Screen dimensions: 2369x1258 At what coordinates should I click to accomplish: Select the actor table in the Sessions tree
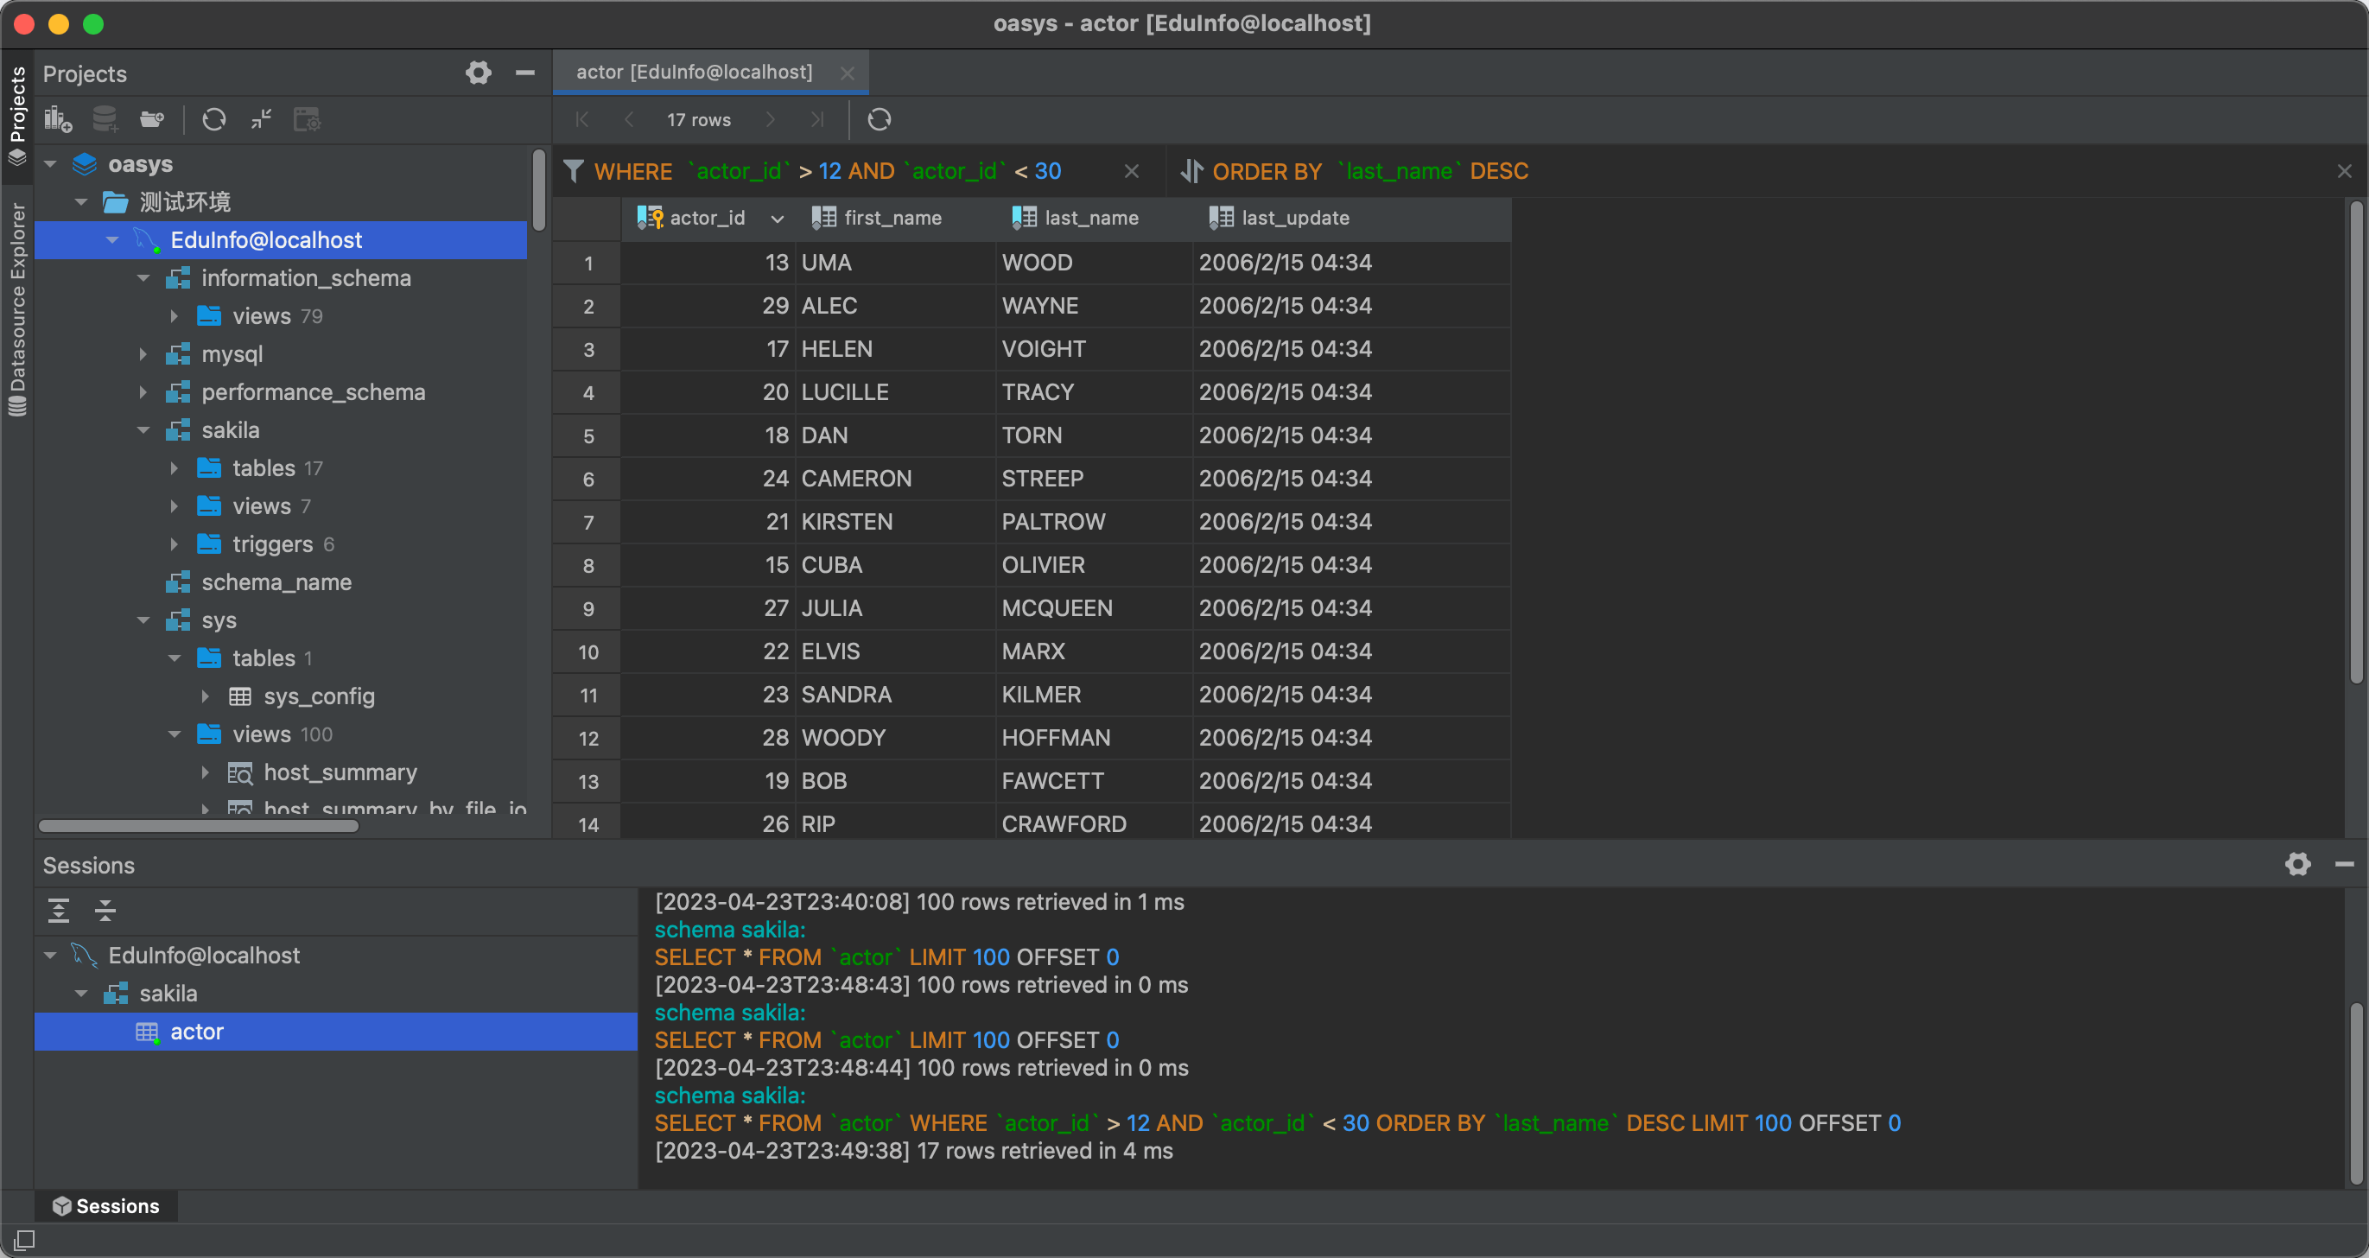(337, 1032)
